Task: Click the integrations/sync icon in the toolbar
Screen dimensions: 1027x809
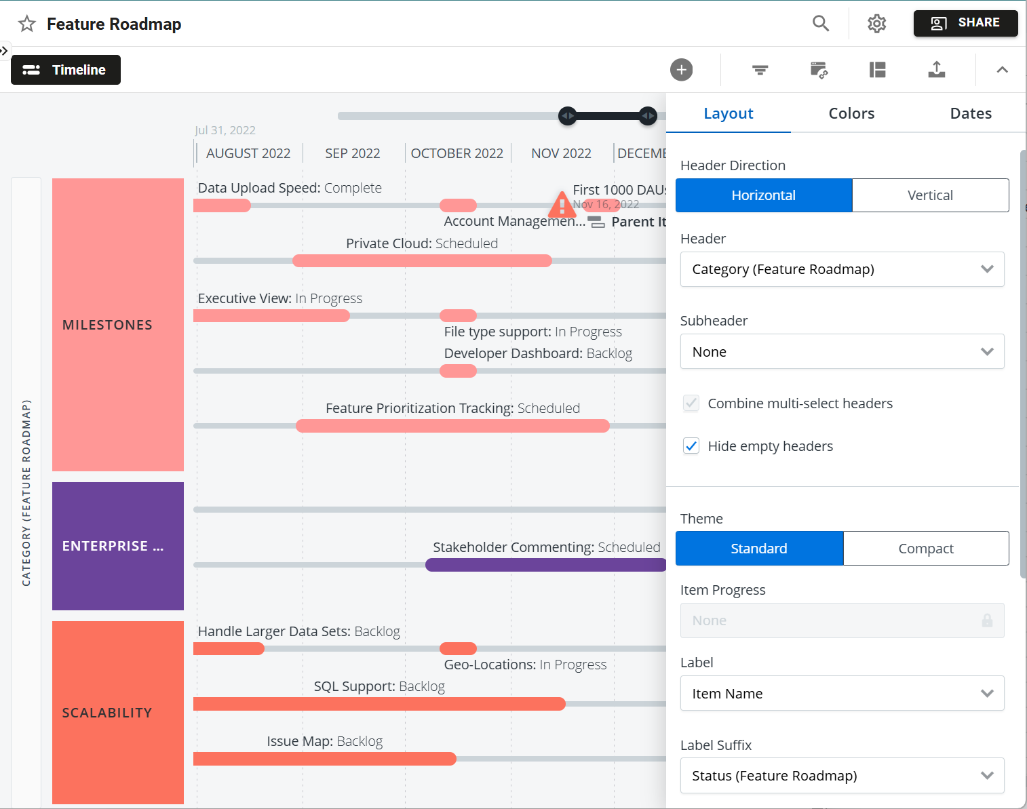Action: coord(818,70)
